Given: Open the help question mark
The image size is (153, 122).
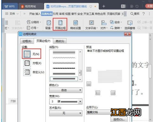Looking at the screenshot, I should click(143, 14).
